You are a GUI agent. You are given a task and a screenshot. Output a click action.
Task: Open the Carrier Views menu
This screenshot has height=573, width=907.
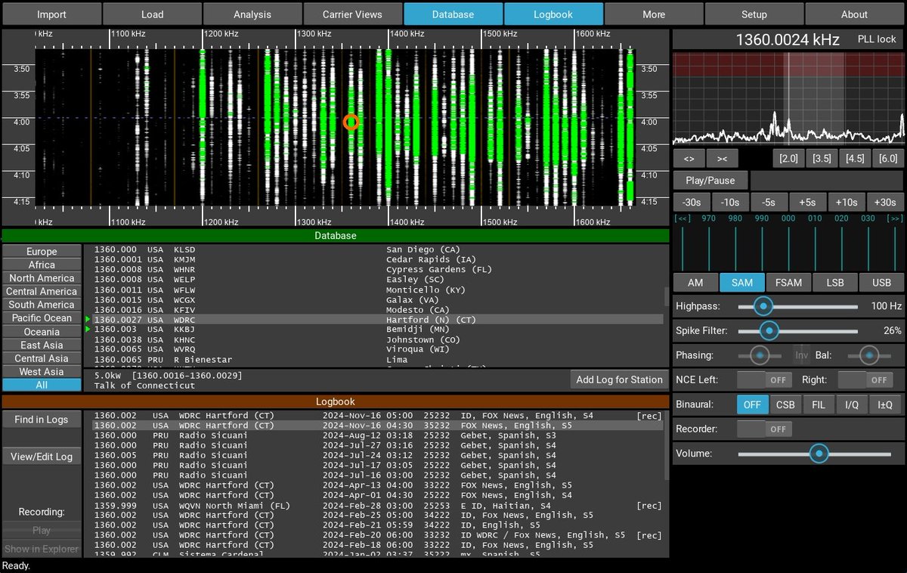[352, 14]
